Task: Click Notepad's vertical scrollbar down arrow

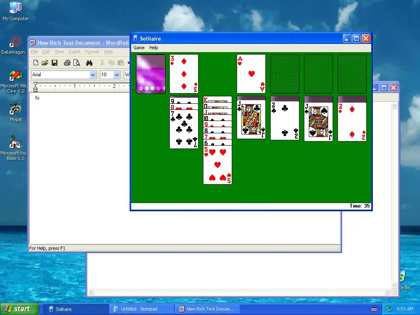Action: click(394, 285)
